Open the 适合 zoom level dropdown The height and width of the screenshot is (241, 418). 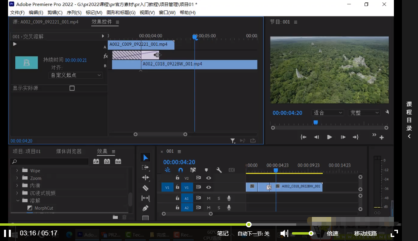click(x=328, y=112)
